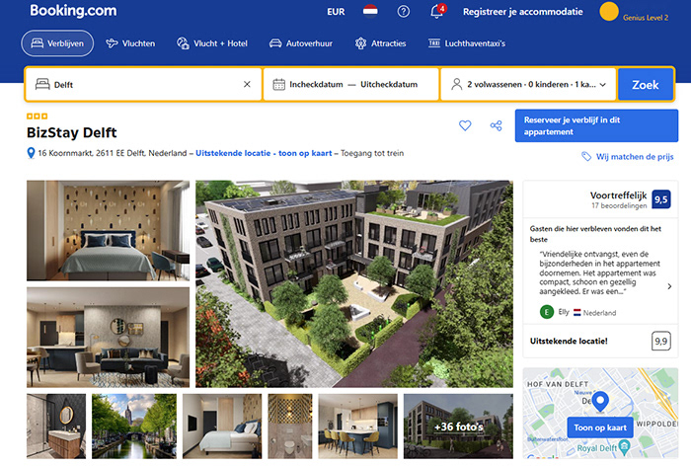Screen dimensions: 691x466
Task: Click the Nederland flag by Elly
Action: pos(577,313)
